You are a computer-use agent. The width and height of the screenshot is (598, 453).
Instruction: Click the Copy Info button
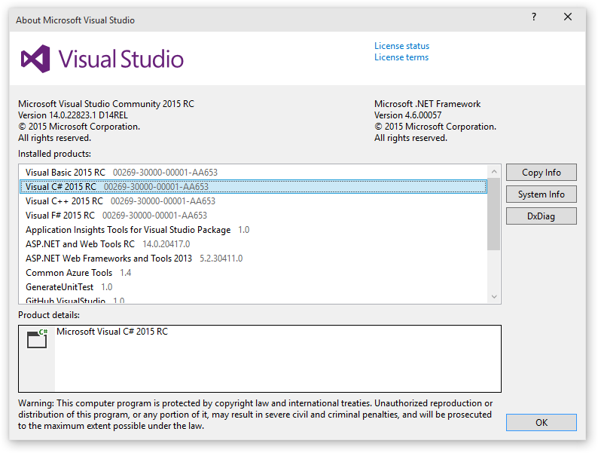542,173
